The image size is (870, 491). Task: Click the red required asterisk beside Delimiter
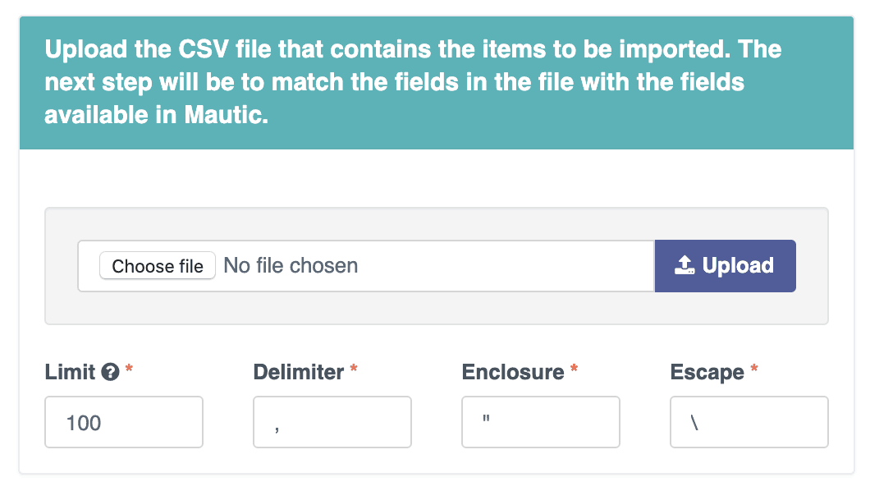354,369
